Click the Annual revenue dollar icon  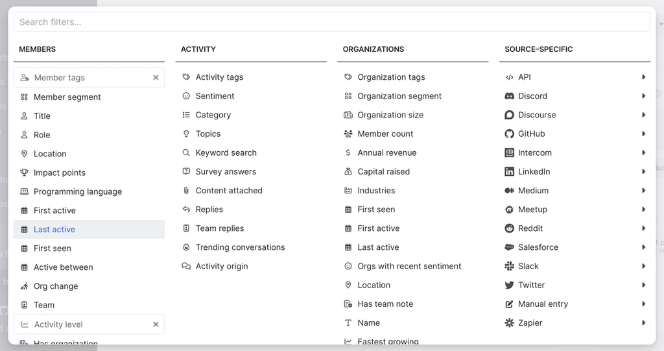[348, 152]
